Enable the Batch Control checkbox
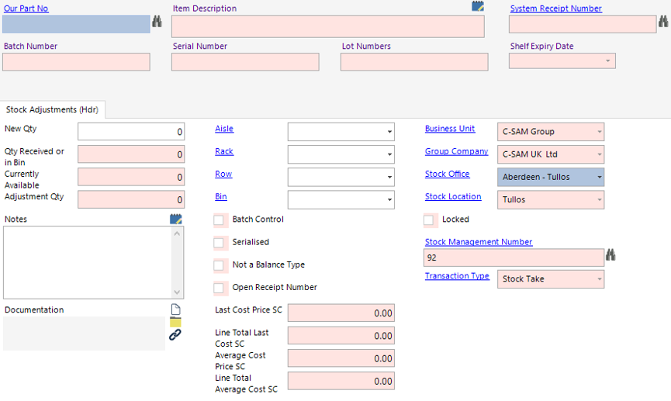This screenshot has width=671, height=401. (220, 220)
